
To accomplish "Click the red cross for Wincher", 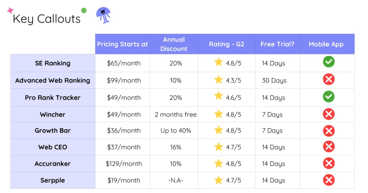I will (x=328, y=115).
